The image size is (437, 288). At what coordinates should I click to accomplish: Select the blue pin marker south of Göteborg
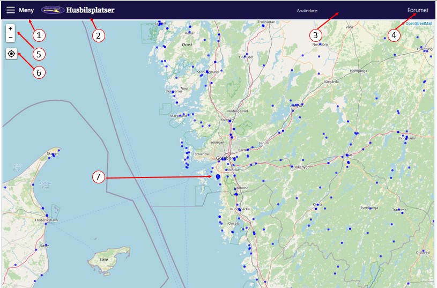click(x=218, y=176)
